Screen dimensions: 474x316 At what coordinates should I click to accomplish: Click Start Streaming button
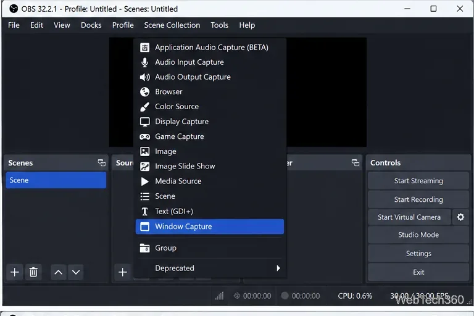coord(418,181)
